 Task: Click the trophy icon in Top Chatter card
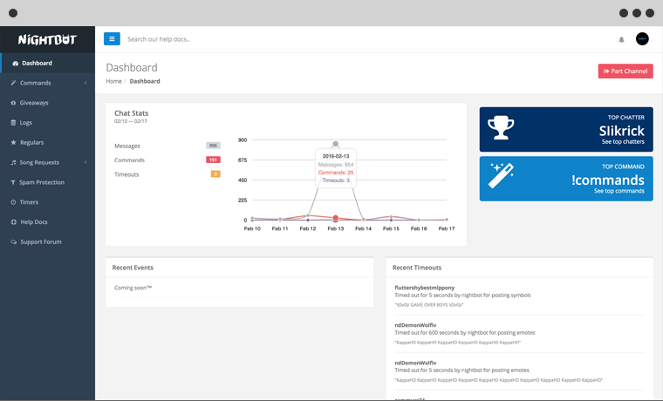click(x=501, y=127)
